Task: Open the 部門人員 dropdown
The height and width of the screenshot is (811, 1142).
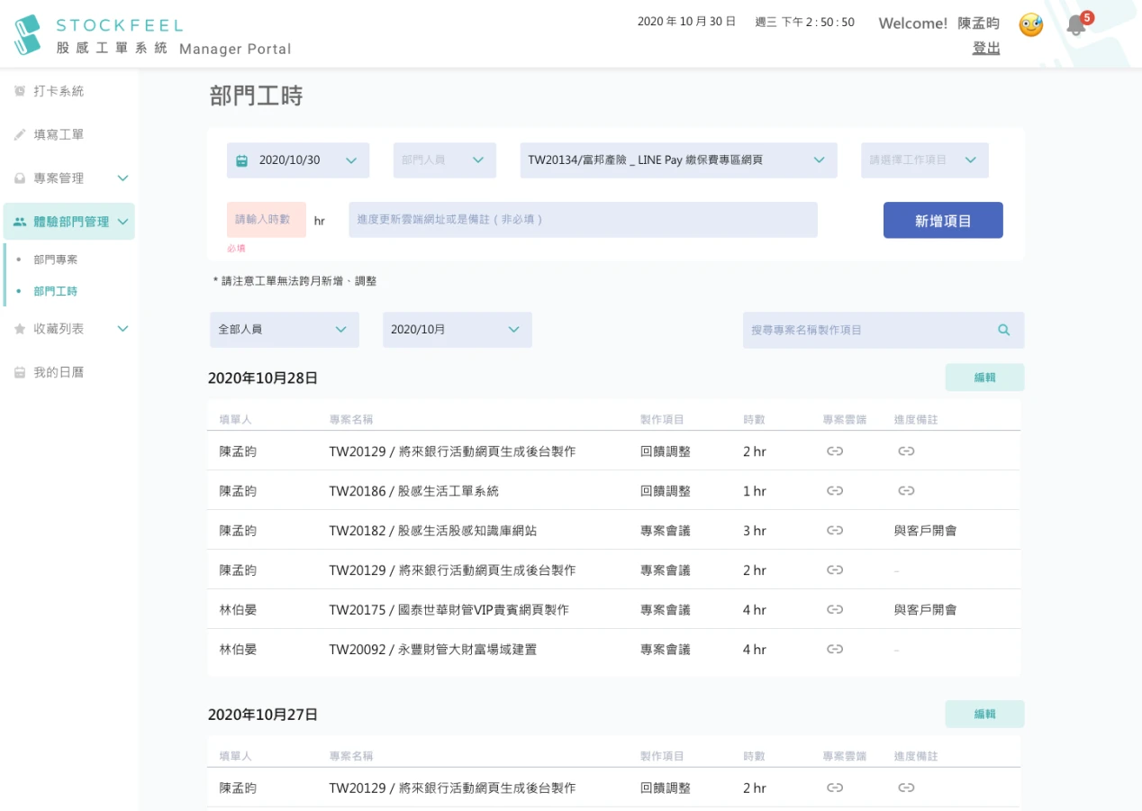Action: point(445,160)
